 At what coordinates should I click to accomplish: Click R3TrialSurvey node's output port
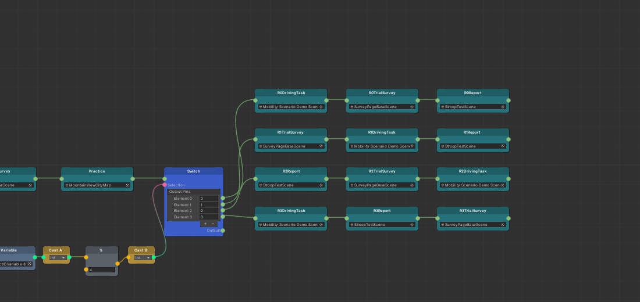pos(508,218)
